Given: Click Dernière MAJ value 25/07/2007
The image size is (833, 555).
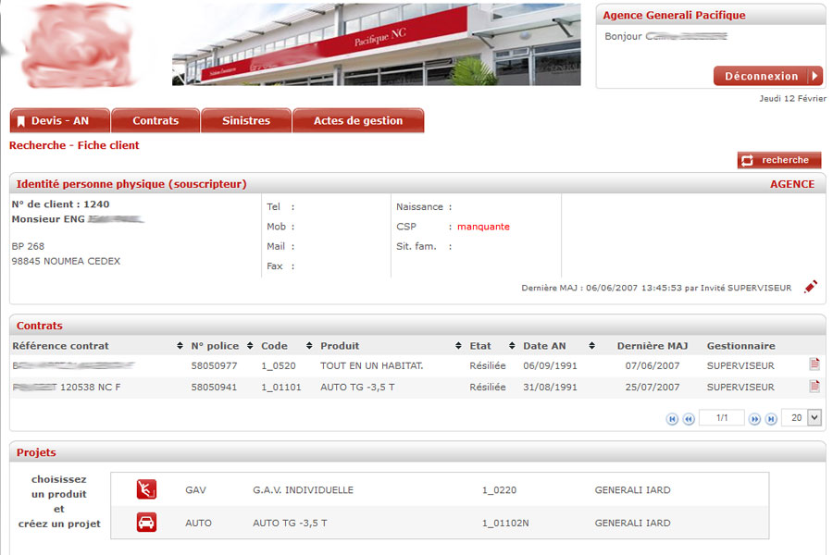Looking at the screenshot, I should 653,388.
